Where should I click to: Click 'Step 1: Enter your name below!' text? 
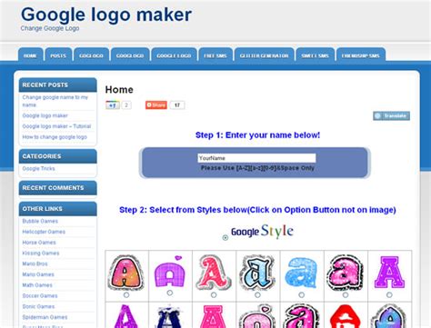[x=257, y=135]
